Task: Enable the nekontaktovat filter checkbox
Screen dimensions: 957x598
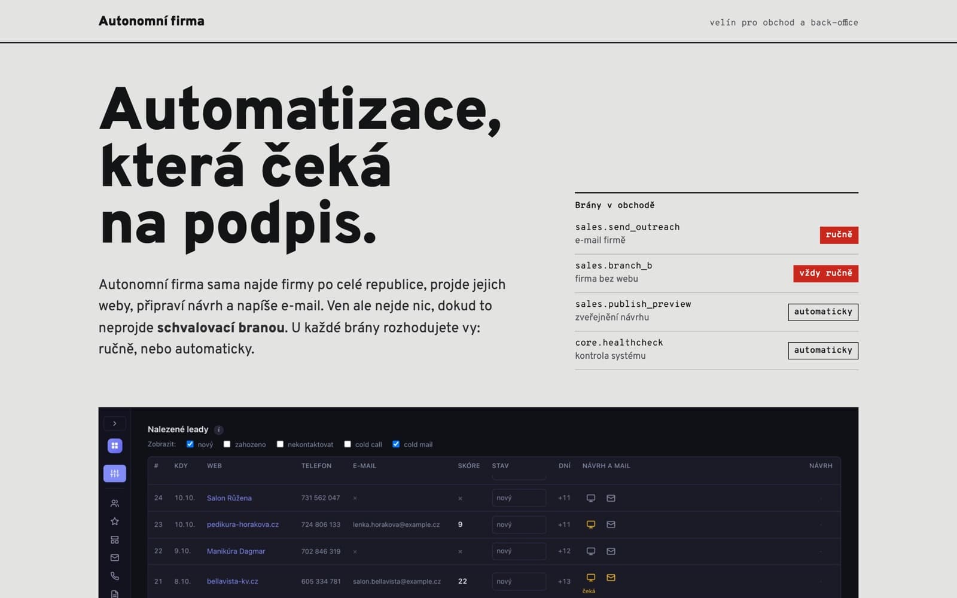Action: tap(280, 444)
